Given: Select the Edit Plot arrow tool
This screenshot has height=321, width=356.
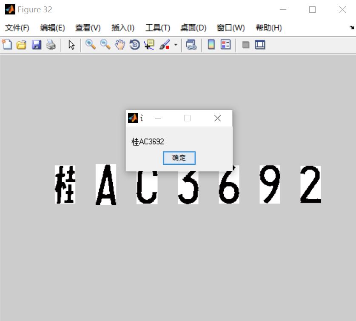Looking at the screenshot, I should coord(71,45).
